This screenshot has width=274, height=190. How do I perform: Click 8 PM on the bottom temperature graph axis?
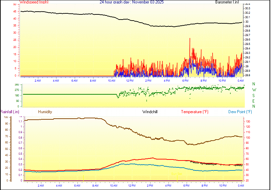[204, 186]
